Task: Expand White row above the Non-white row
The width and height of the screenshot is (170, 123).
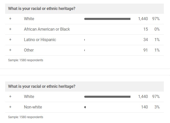Action: click(x=10, y=96)
